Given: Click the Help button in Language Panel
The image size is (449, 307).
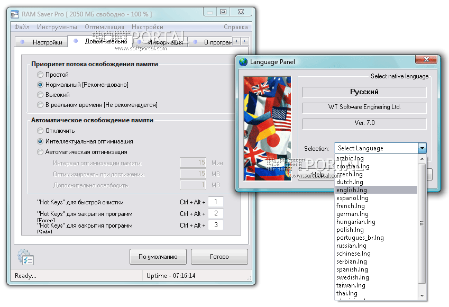Looking at the screenshot, I should pyautogui.click(x=316, y=174).
